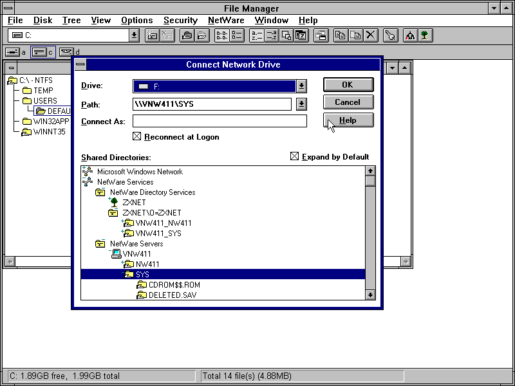The image size is (515, 386).
Task: Select the WIN32APP folder in the C: tree
Action: (46, 122)
